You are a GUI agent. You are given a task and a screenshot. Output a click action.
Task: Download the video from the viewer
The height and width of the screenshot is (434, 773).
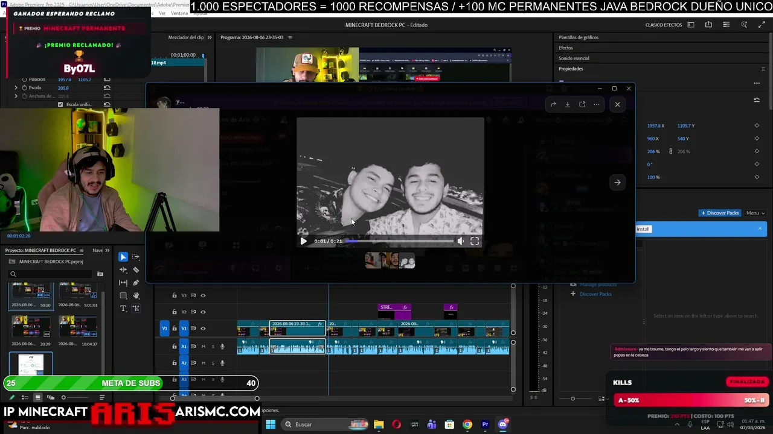point(568,104)
